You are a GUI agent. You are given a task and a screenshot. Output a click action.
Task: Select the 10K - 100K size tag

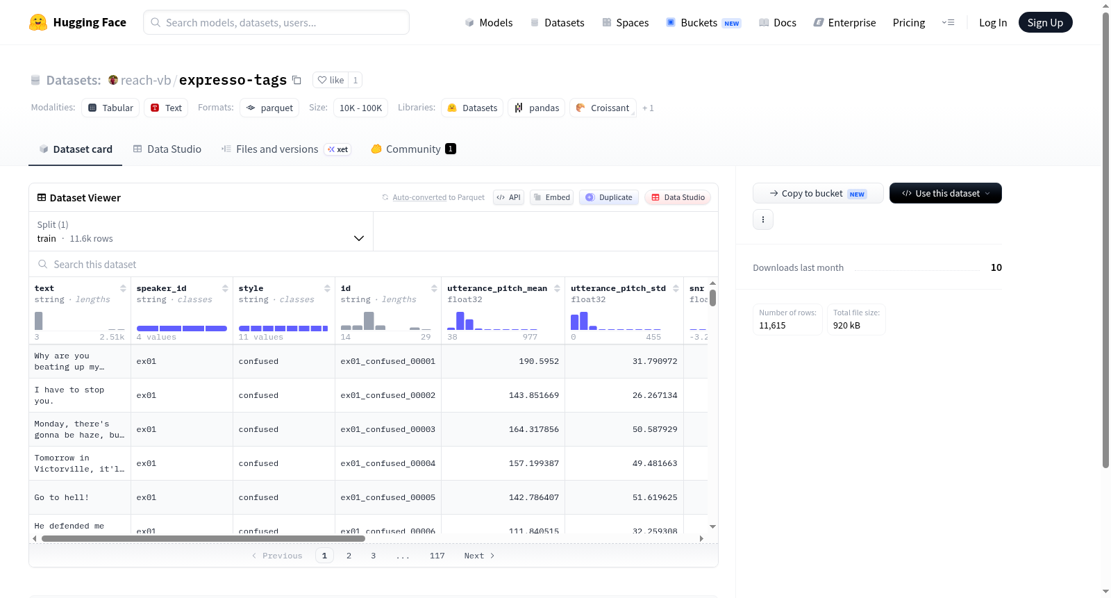360,108
